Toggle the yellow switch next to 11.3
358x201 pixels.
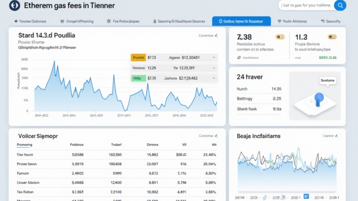(x=332, y=36)
